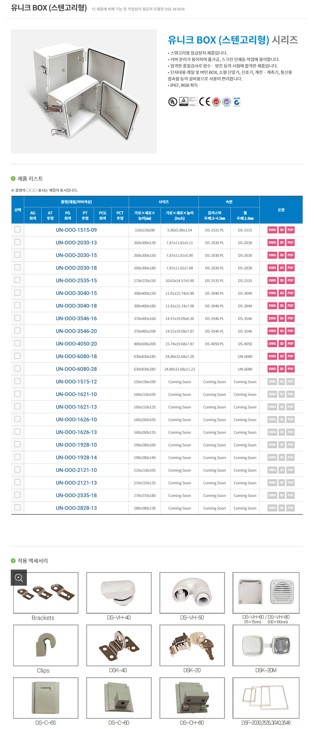The image size is (314, 729).
Task: Select checkbox for UN-OOO-2030-13 row
Action: [17, 242]
